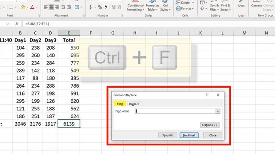Increase the cell indent
275x154 pixels.
(x=69, y=7)
